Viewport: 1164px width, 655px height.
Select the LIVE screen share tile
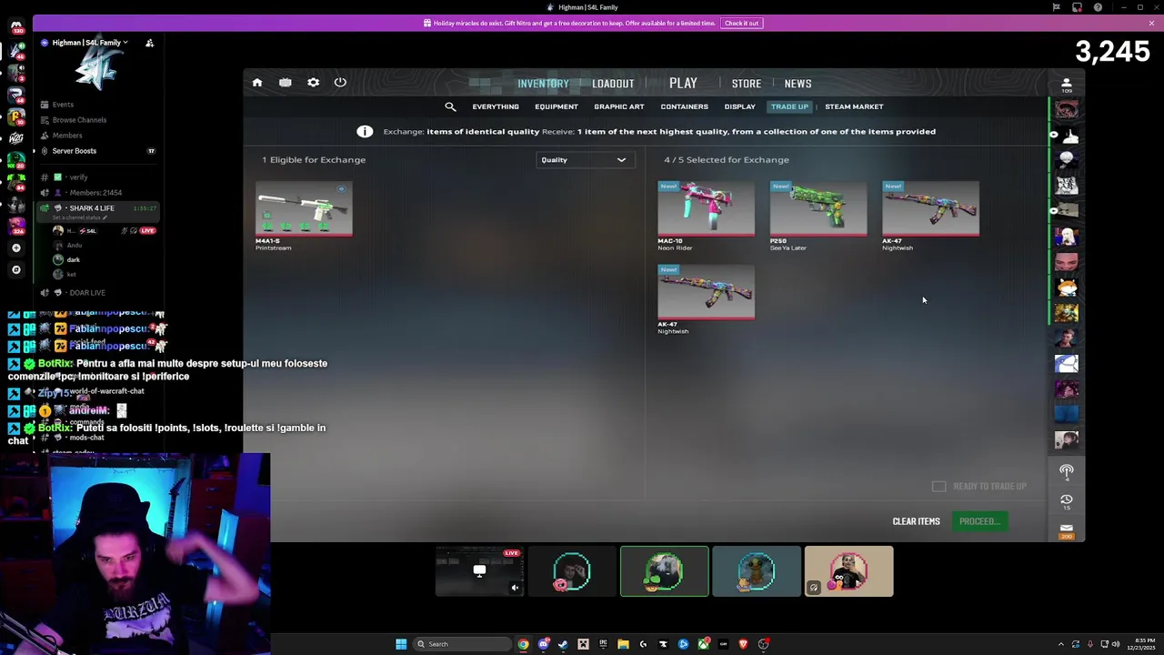pyautogui.click(x=479, y=571)
